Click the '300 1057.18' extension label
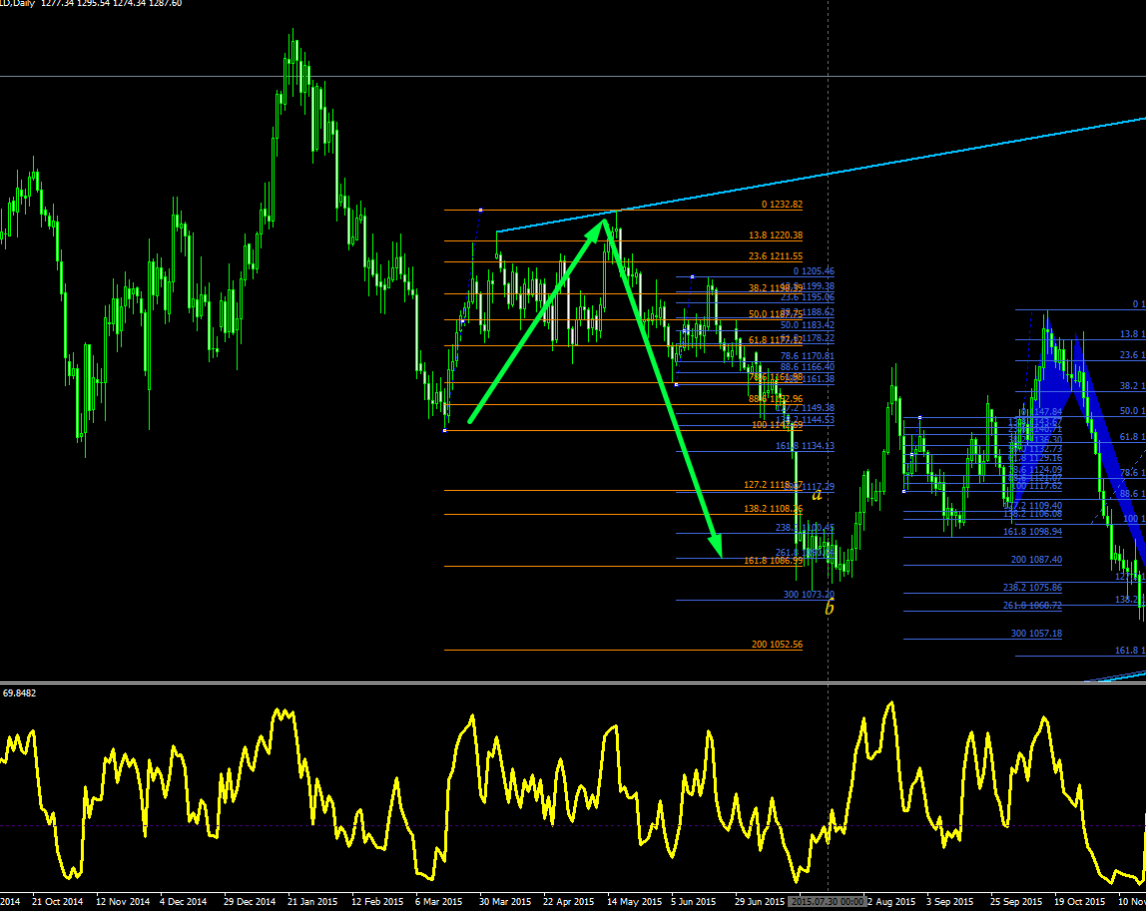This screenshot has width=1146, height=911. [1036, 634]
